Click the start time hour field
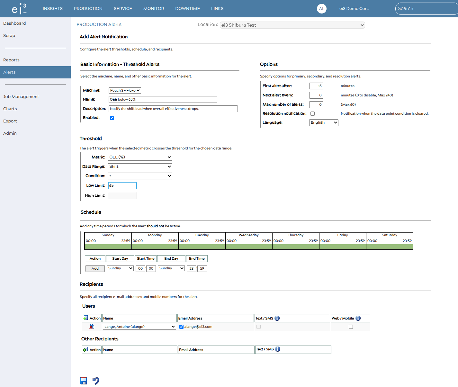The image size is (458, 387). click(x=140, y=268)
